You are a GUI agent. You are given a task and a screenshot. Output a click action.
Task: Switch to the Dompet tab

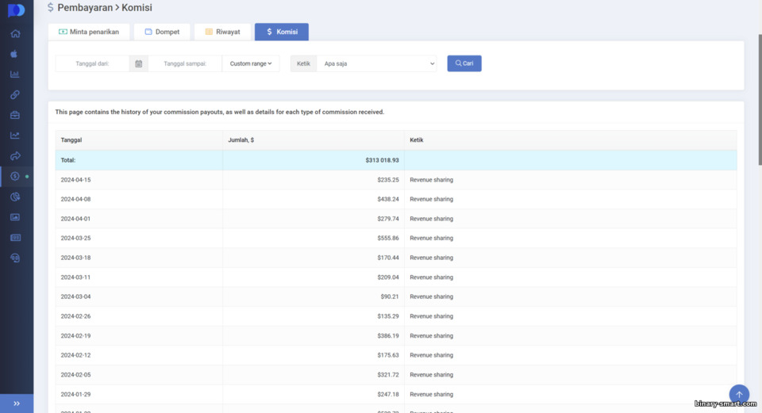162,32
